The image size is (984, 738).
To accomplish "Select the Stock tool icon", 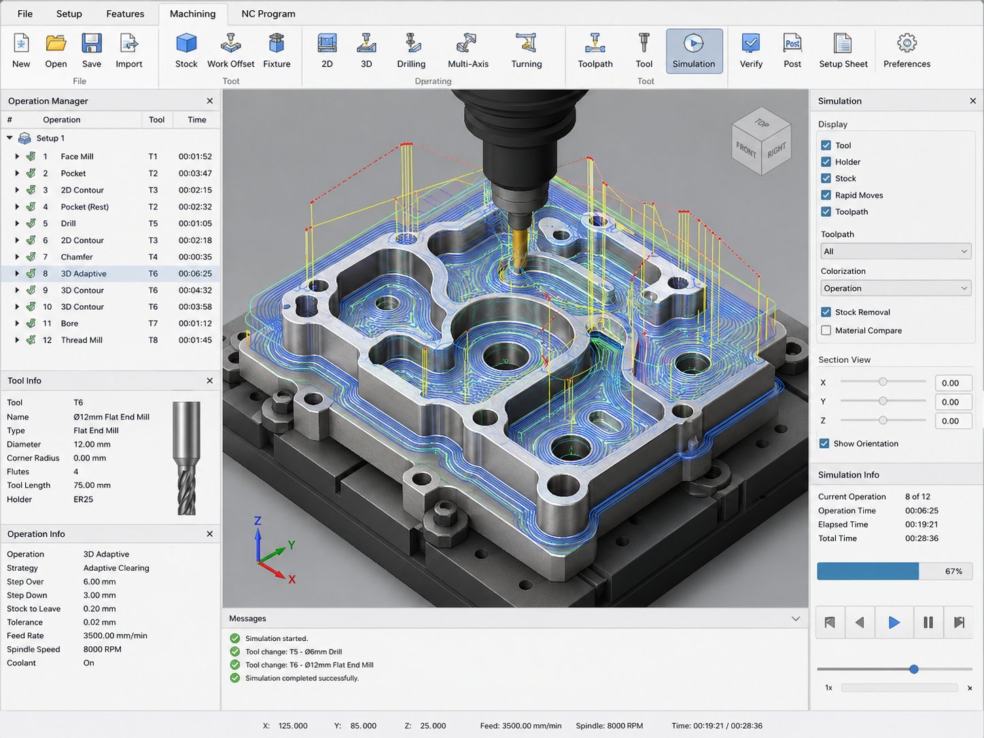I will click(186, 44).
